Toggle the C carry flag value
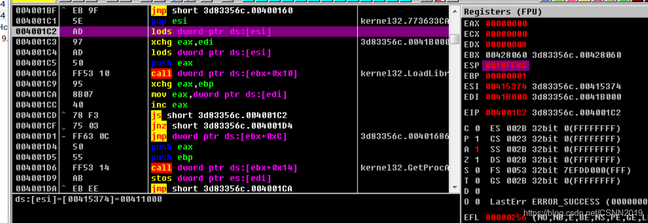Viewport: 648px width, 223px height. coord(477,128)
